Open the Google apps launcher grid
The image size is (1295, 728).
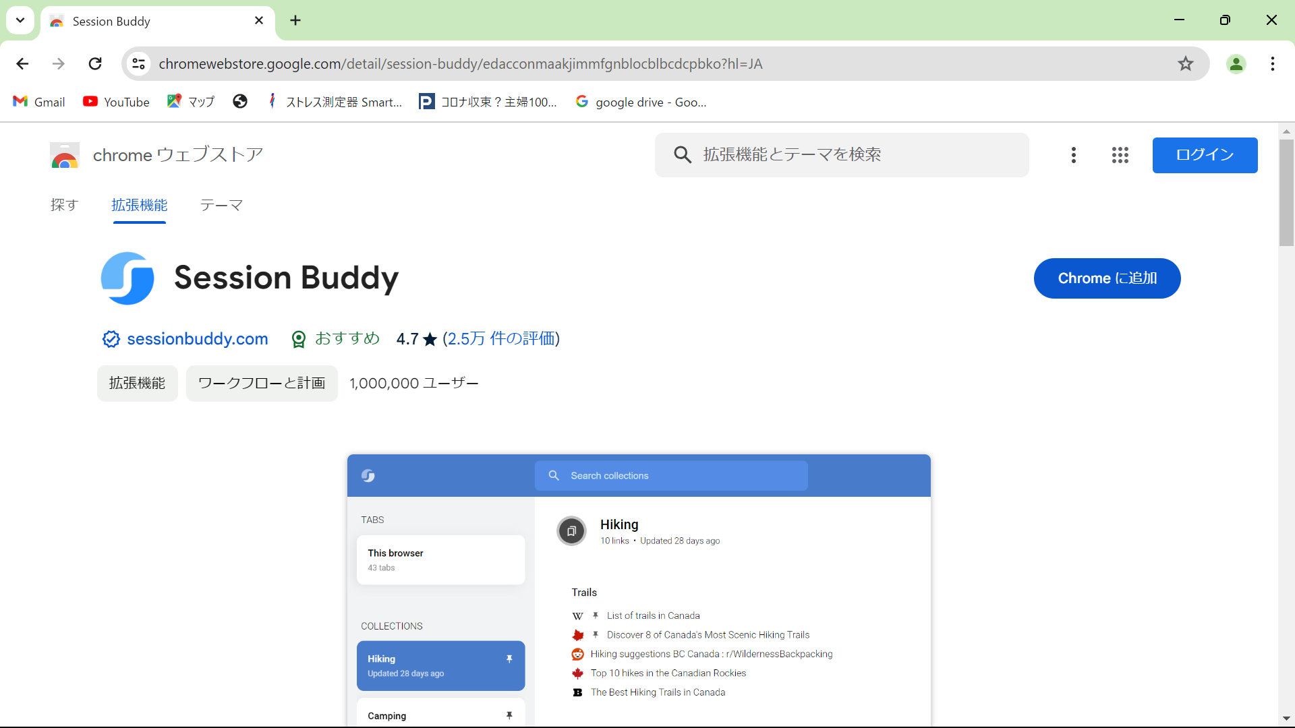(1120, 155)
